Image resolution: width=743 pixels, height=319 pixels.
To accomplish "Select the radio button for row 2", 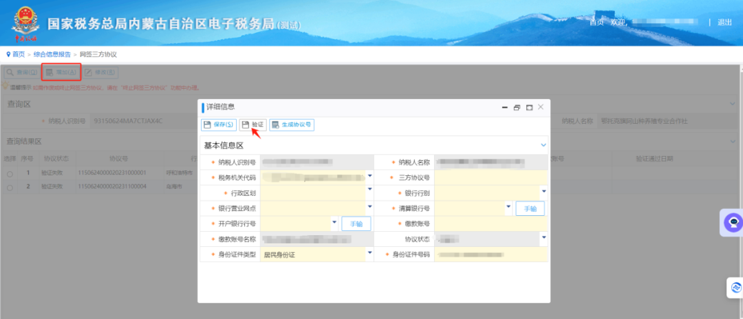I will point(10,188).
